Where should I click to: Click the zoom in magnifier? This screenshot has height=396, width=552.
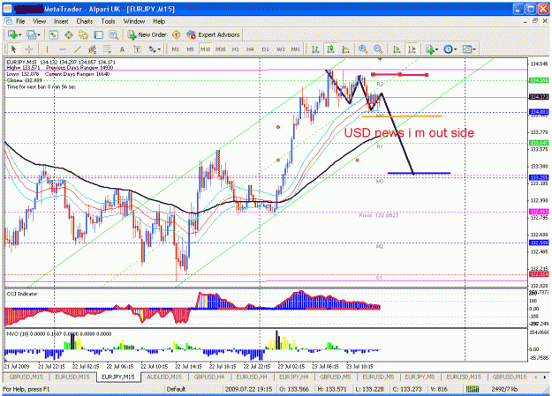tap(363, 49)
